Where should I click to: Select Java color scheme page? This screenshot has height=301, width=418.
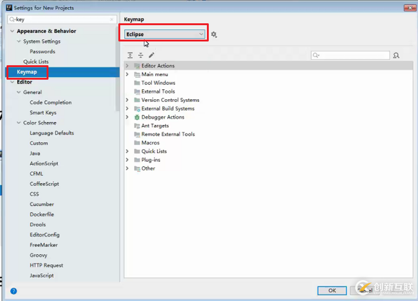[x=35, y=153]
